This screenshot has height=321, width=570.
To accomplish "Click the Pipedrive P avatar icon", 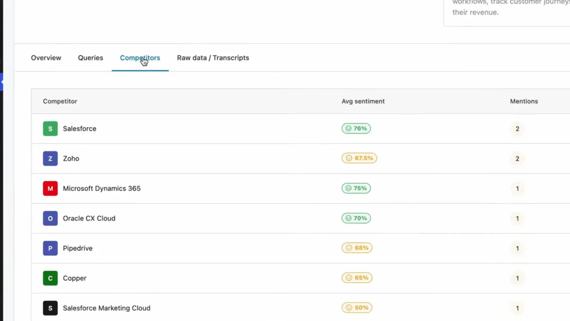I will point(50,248).
